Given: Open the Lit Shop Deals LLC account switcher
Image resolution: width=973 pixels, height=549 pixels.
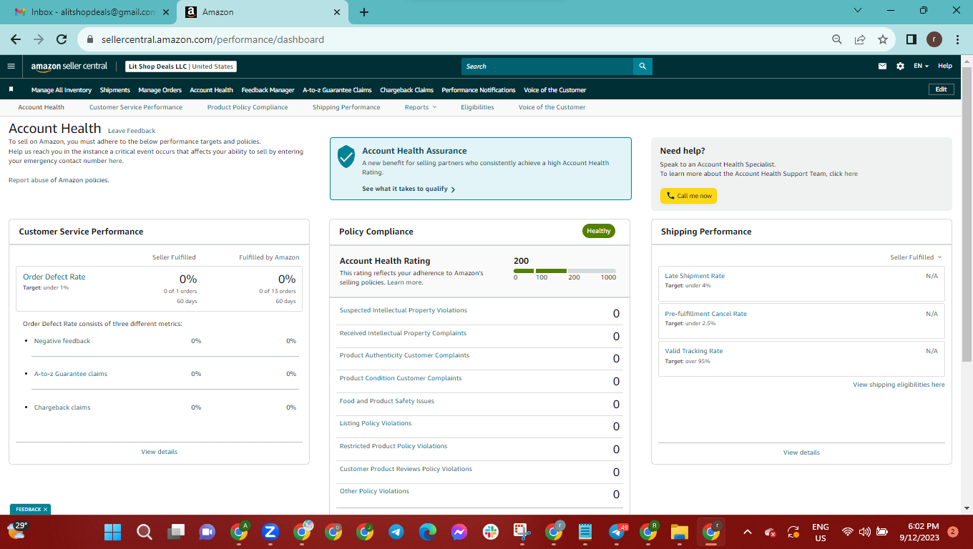Looking at the screenshot, I should (181, 66).
